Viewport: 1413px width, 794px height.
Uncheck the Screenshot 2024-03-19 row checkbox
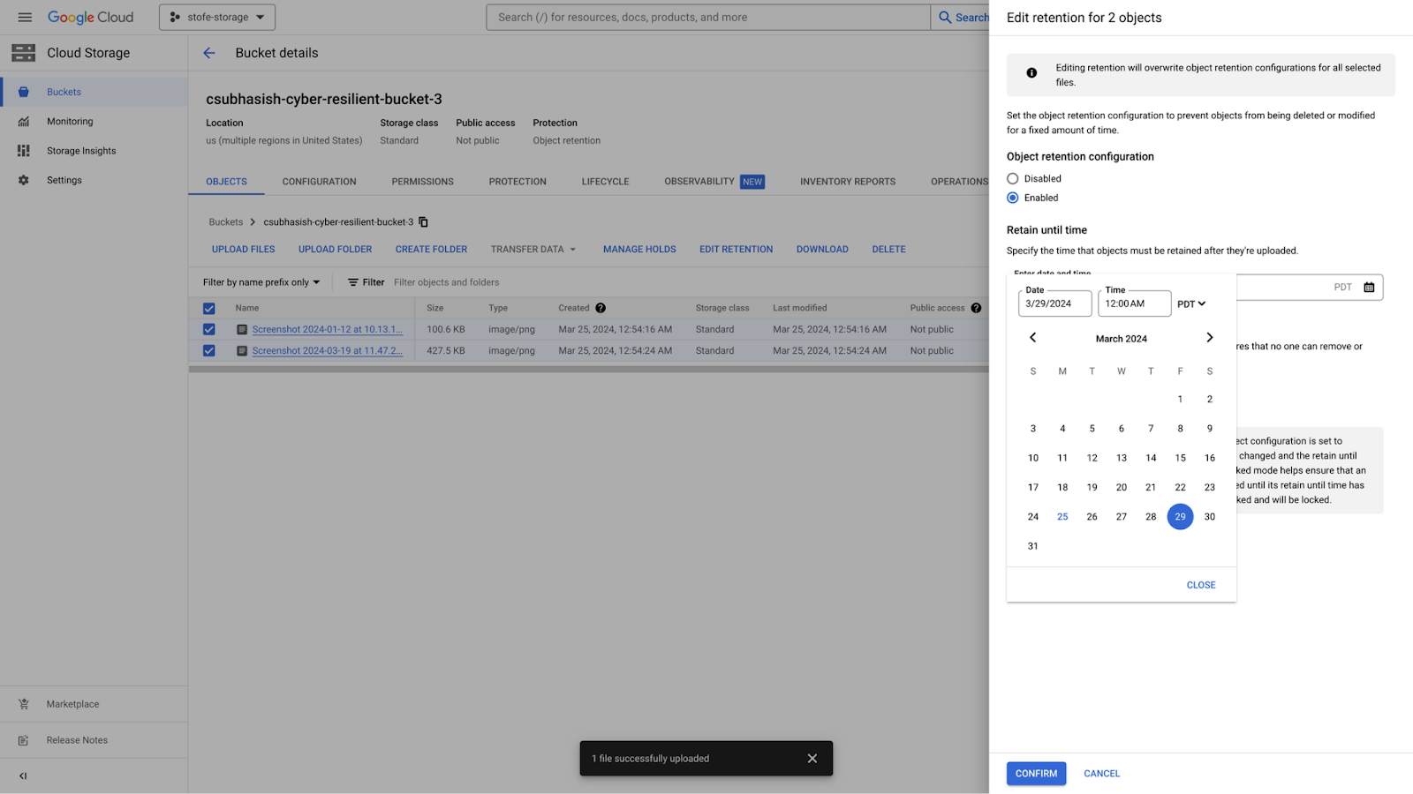pos(209,350)
